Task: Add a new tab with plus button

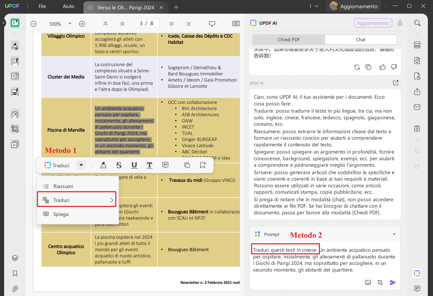Action: tap(176, 7)
